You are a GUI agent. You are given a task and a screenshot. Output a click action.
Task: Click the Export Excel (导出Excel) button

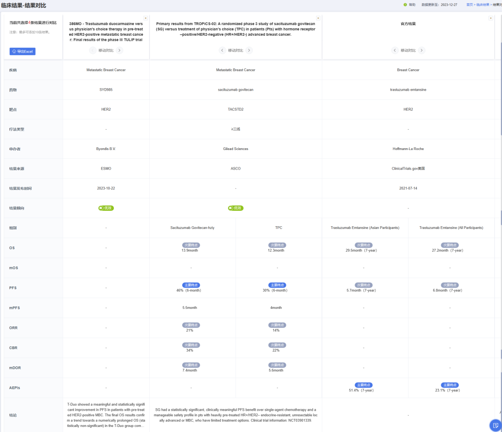[22, 51]
